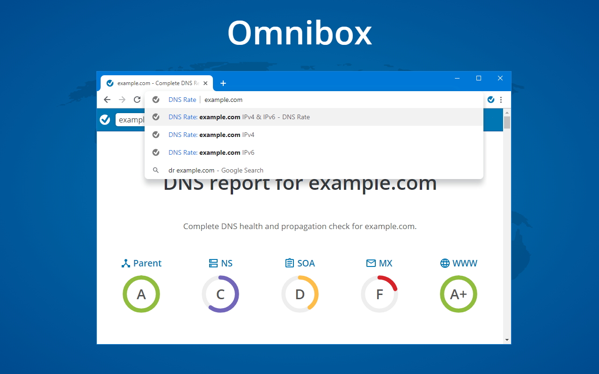Click the scrollbar up arrow
This screenshot has height=374, width=599.
pos(507,112)
